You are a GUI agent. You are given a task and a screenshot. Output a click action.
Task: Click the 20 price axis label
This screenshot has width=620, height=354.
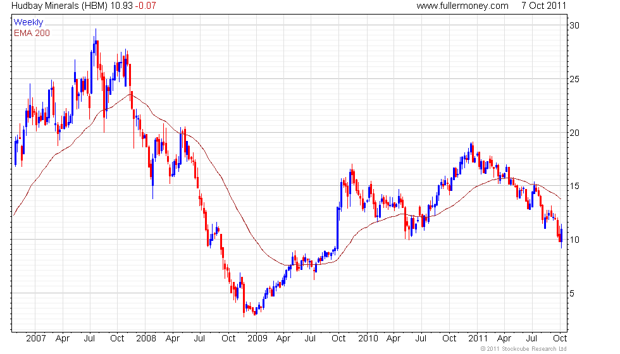[x=574, y=133]
